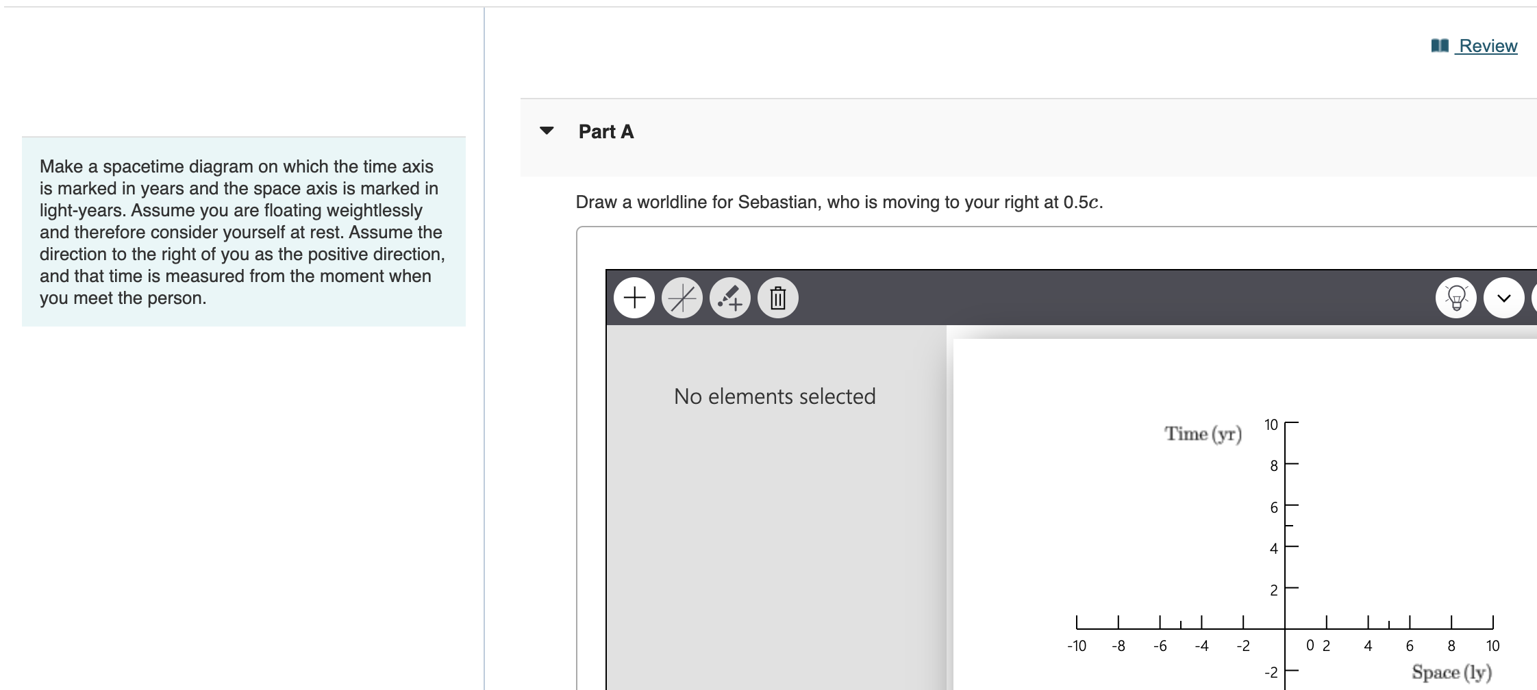This screenshot has width=1537, height=690.
Task: Click the 4 label on Time axis
Action: tap(1274, 548)
